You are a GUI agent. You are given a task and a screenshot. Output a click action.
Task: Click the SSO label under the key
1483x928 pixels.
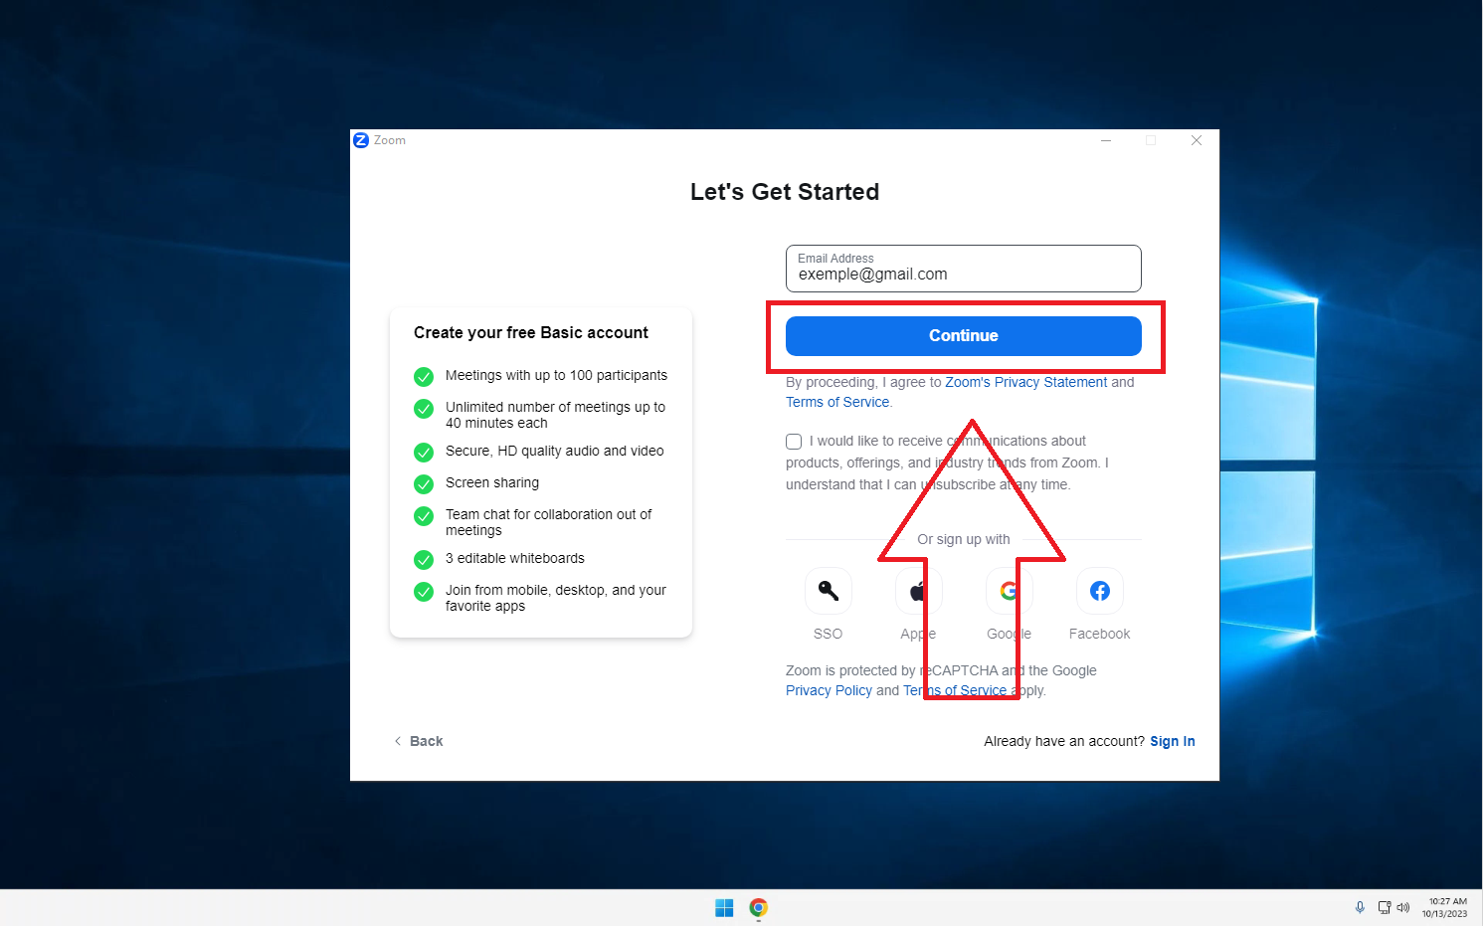coord(828,634)
